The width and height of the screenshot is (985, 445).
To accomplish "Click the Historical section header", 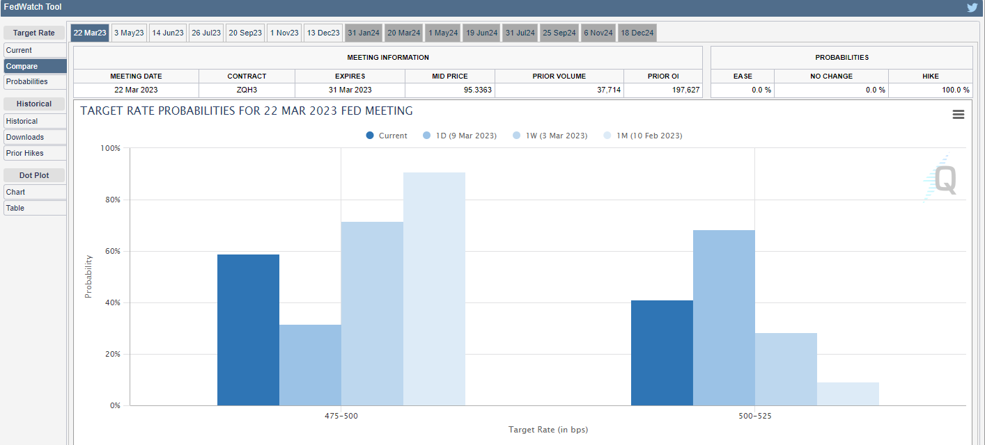I will pos(34,104).
